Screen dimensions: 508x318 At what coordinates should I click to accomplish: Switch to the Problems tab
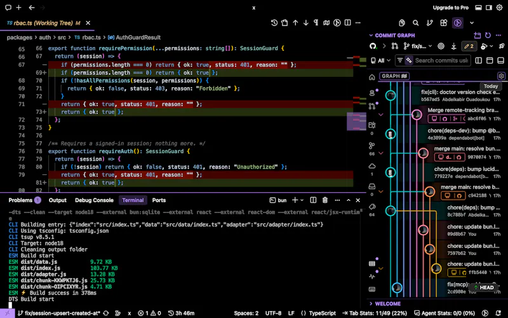24,200
